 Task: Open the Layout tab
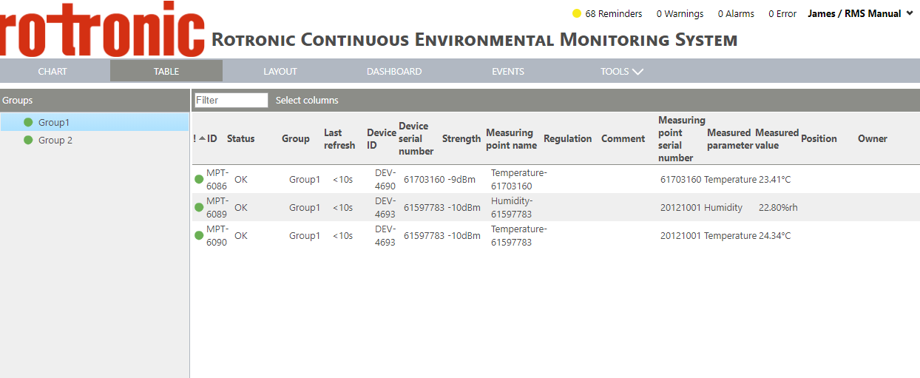coord(280,72)
